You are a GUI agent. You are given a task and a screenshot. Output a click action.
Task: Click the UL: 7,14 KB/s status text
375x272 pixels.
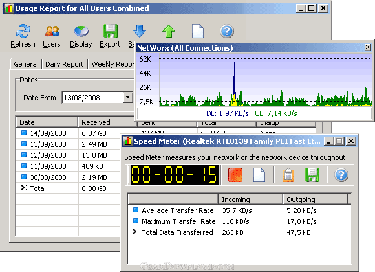click(275, 113)
